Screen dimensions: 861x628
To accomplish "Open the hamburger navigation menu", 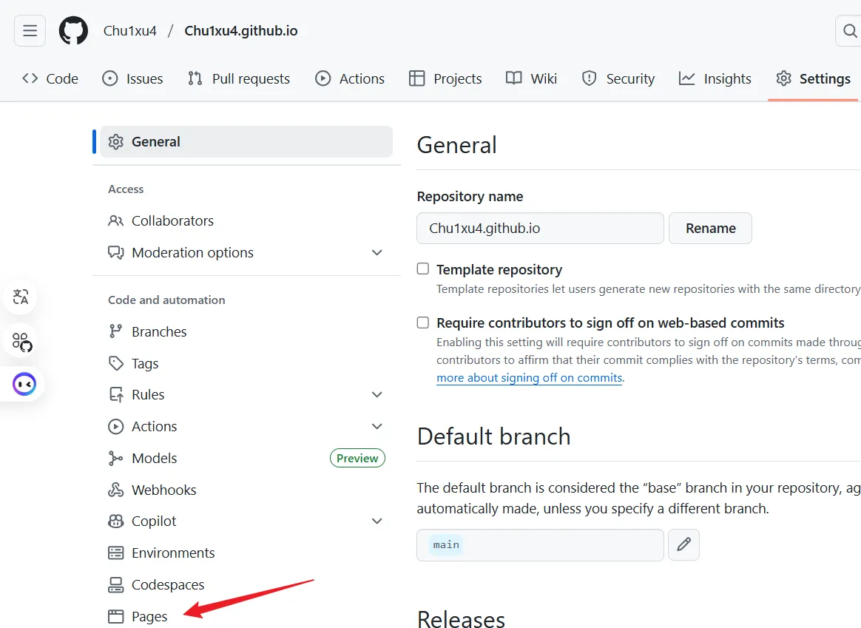I will (x=30, y=31).
